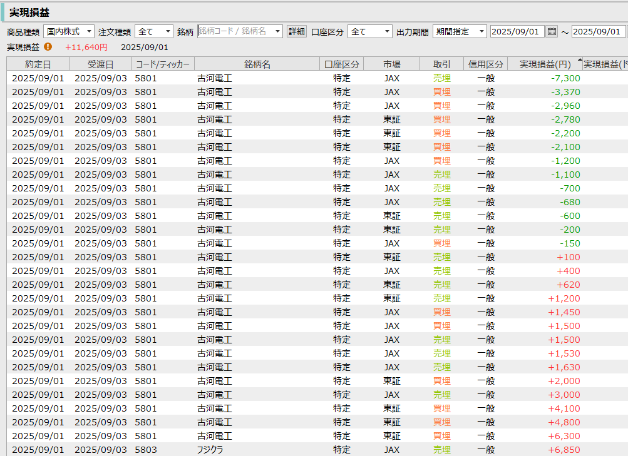This screenshot has width=628, height=456.
Task: Select the row with loss -1,100
Action: 317,175
